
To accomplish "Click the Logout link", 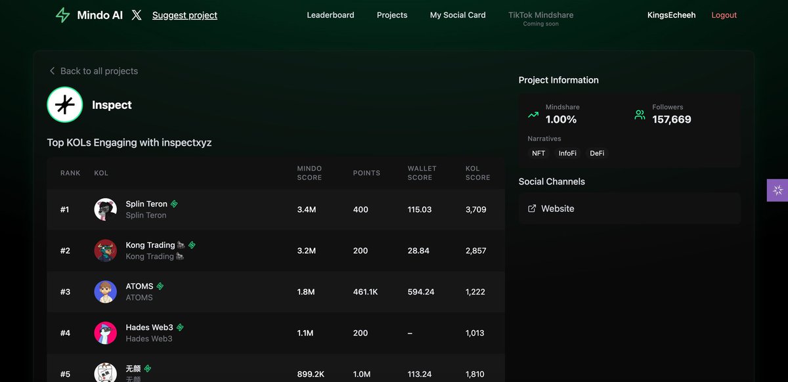I will click(724, 15).
